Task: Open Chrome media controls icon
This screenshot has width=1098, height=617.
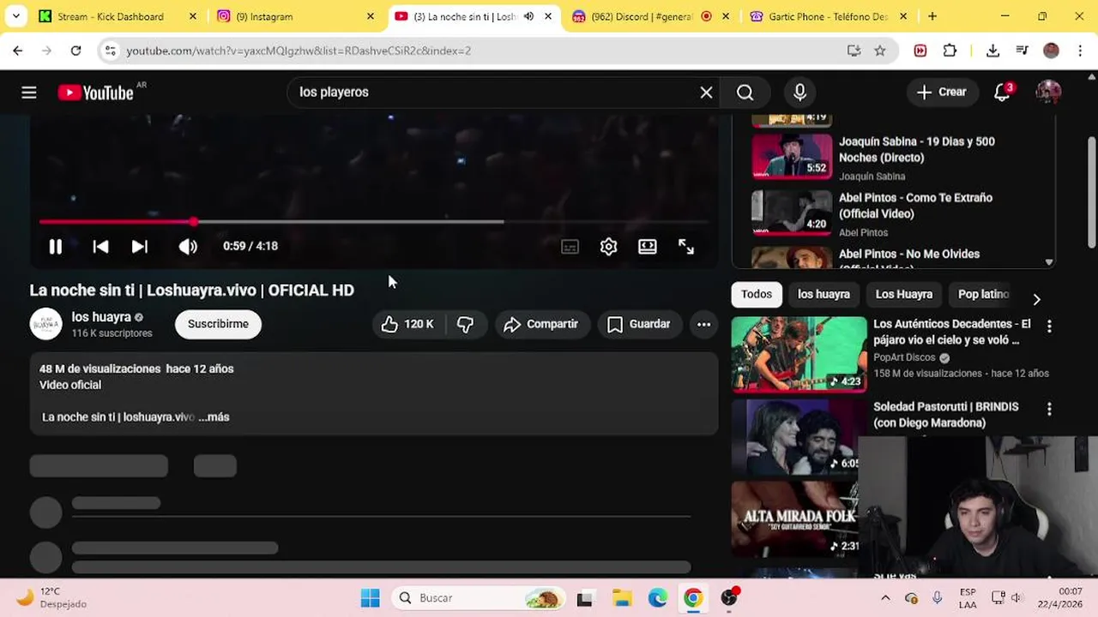Action: [1022, 51]
